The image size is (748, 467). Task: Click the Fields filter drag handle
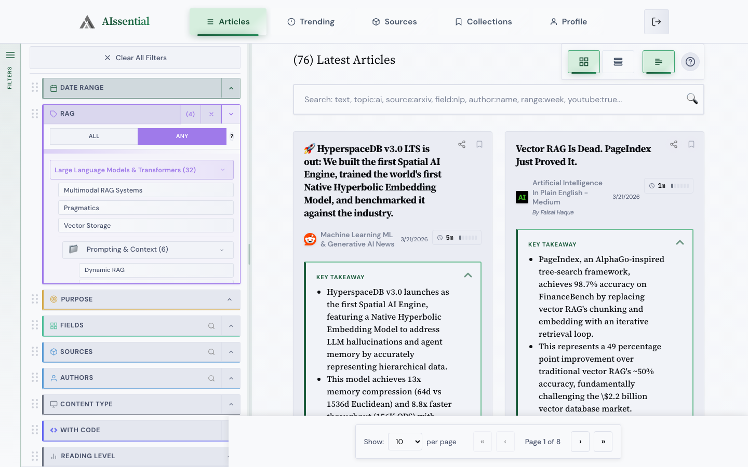[35, 325]
